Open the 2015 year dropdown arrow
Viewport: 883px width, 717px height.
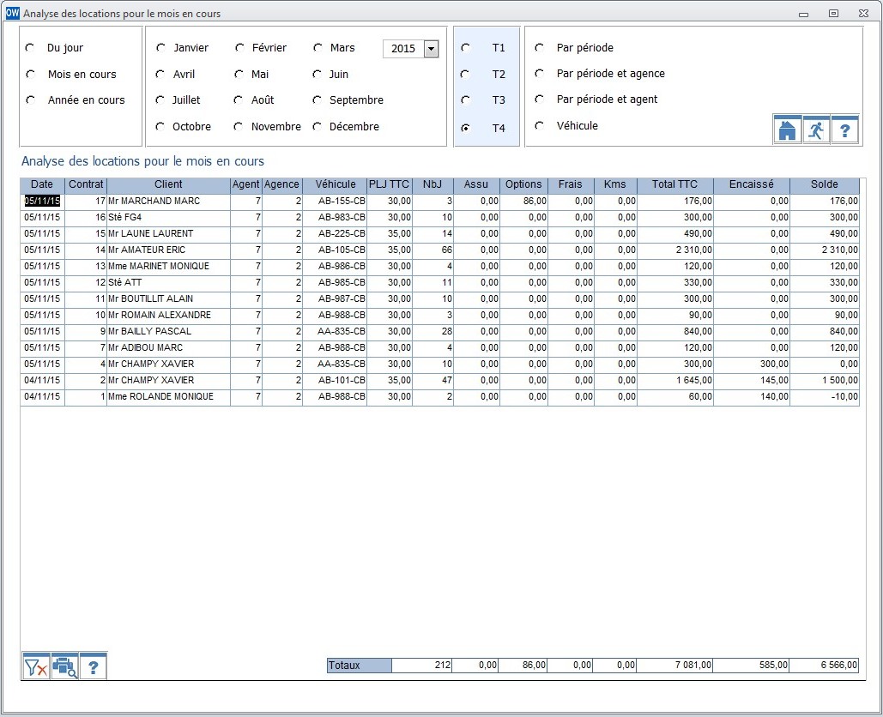(431, 49)
